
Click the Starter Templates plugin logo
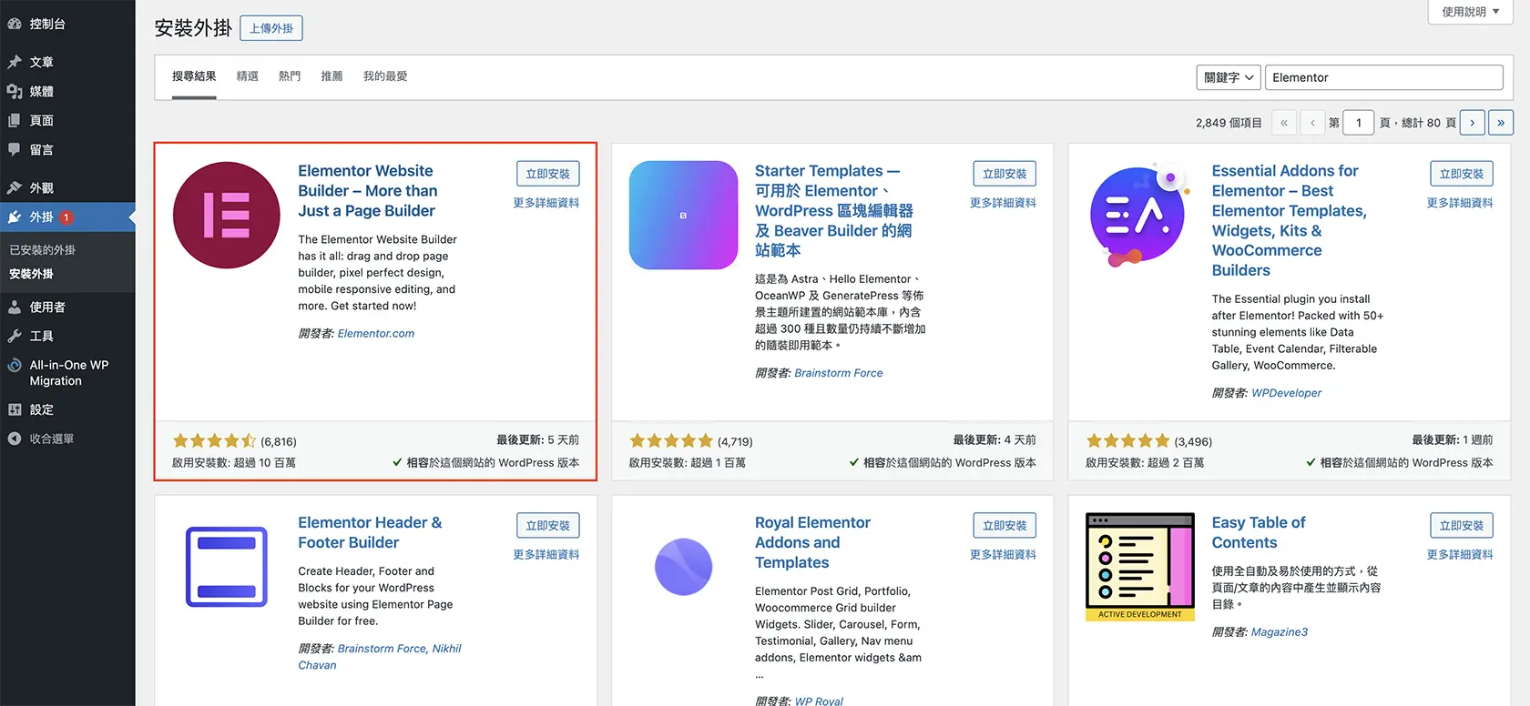683,215
